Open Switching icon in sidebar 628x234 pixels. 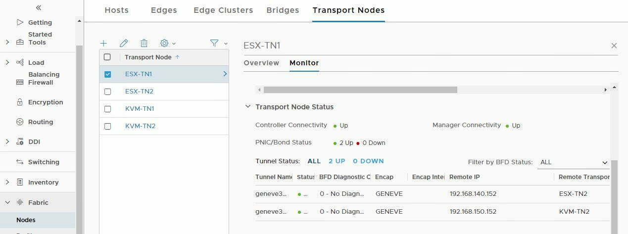[20, 162]
